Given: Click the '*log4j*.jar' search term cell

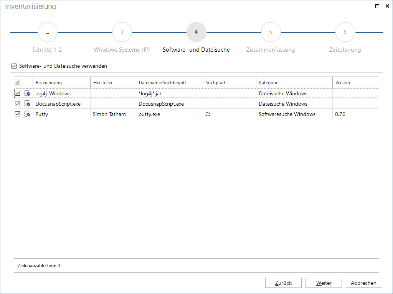Looking at the screenshot, I should (169, 93).
